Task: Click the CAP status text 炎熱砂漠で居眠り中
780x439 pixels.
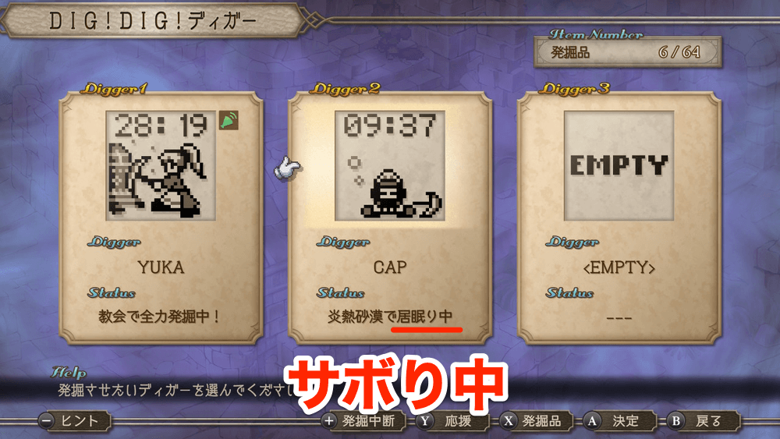Action: [x=389, y=317]
